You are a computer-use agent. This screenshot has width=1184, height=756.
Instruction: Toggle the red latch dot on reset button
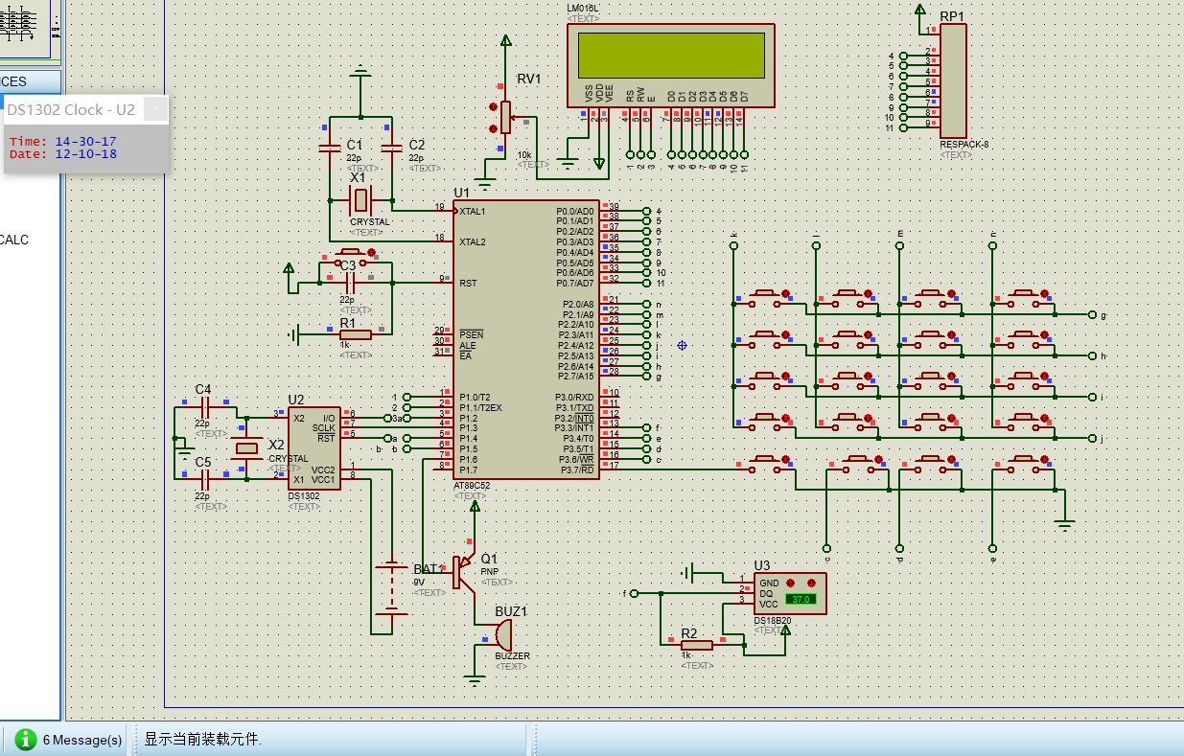coord(372,253)
